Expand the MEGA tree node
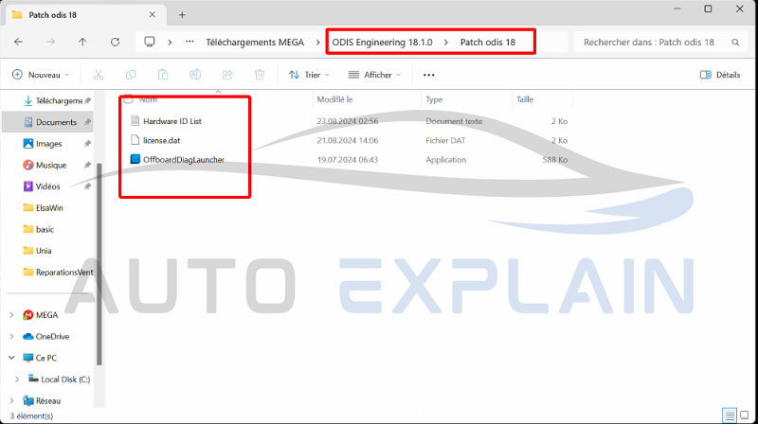This screenshot has width=758, height=424. (x=11, y=315)
